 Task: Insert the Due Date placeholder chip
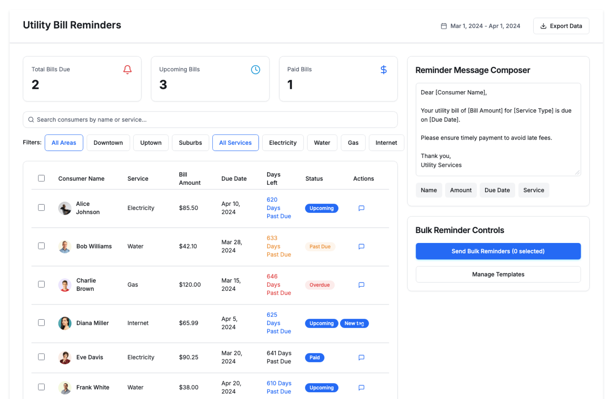click(x=497, y=190)
